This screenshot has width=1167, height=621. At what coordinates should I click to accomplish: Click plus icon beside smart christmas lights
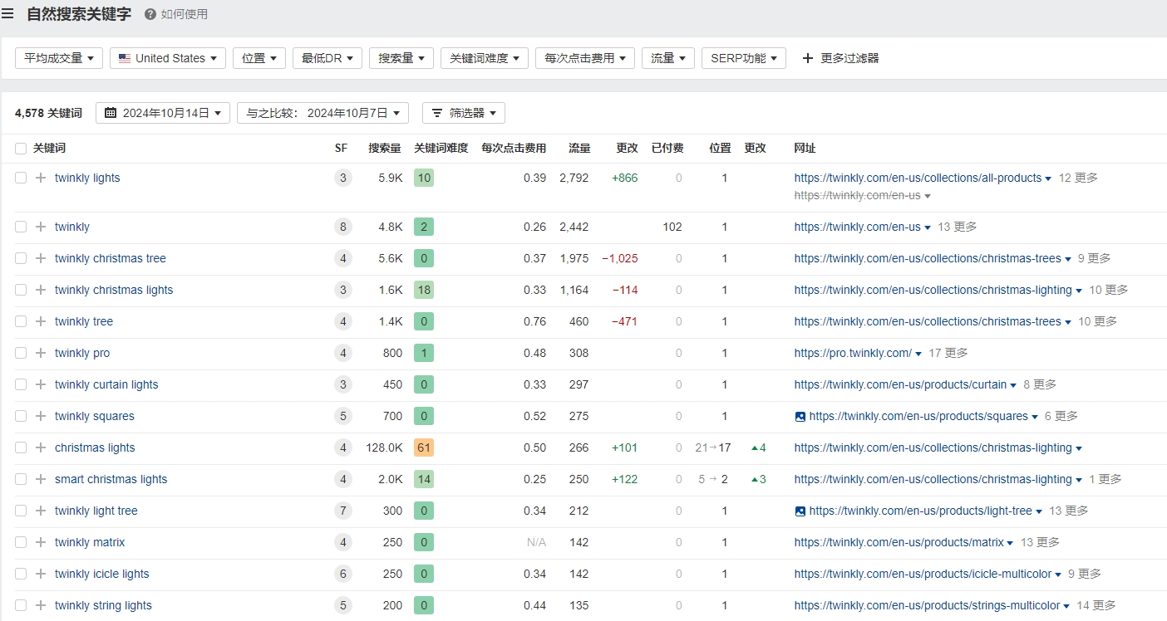pyautogui.click(x=41, y=479)
